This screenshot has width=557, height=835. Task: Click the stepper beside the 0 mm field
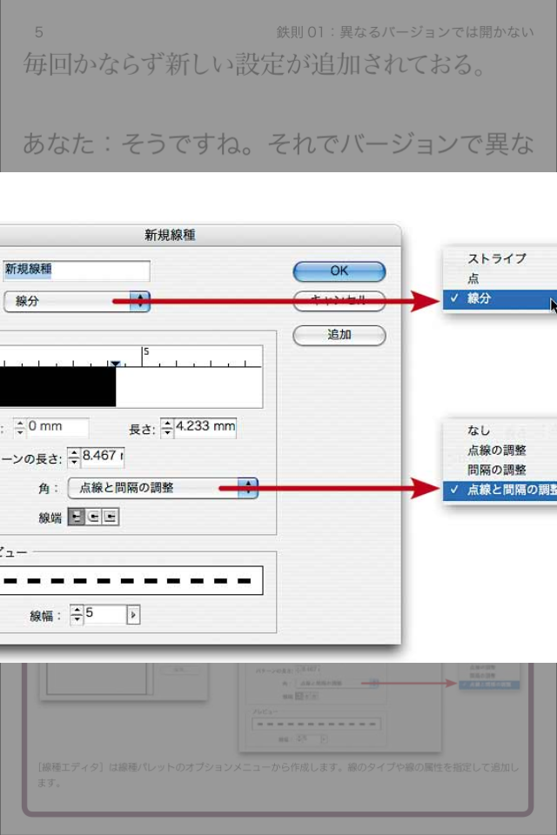(20, 427)
